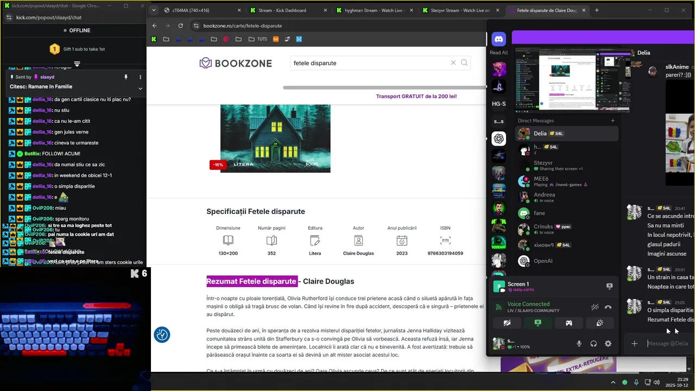Image resolution: width=695 pixels, height=391 pixels.
Task: Open the Stezyvr direct message
Action: [566, 165]
